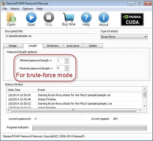Click the current speed value 394
The height and width of the screenshot is (141, 153).
[115, 119]
